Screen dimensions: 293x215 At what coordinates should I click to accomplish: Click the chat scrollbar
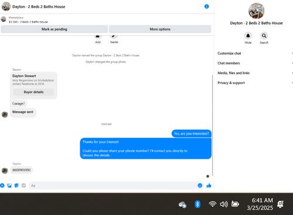click(x=212, y=125)
